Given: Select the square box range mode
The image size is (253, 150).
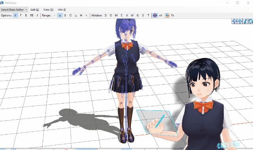Looking at the screenshot, I should [60, 15].
